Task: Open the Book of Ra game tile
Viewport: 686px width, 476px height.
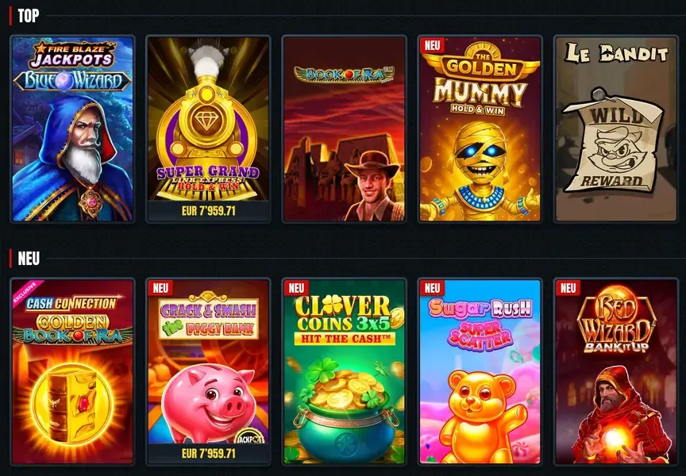Action: point(345,129)
